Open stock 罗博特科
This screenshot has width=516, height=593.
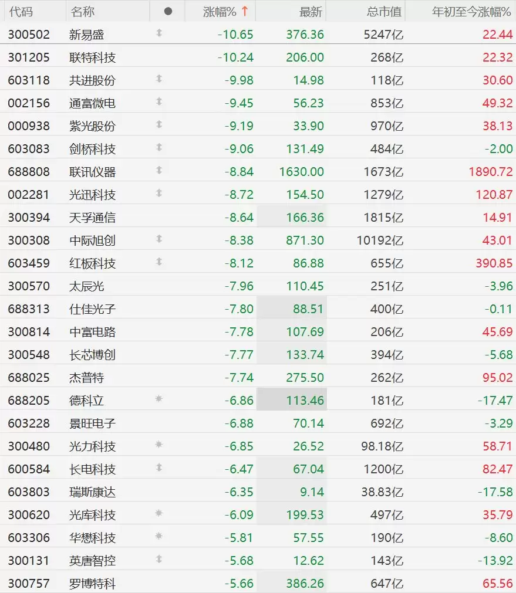(92, 584)
